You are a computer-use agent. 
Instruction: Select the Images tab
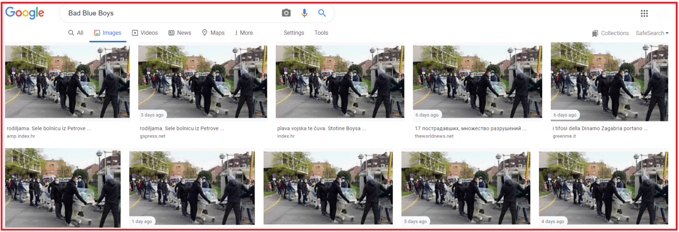click(x=107, y=33)
